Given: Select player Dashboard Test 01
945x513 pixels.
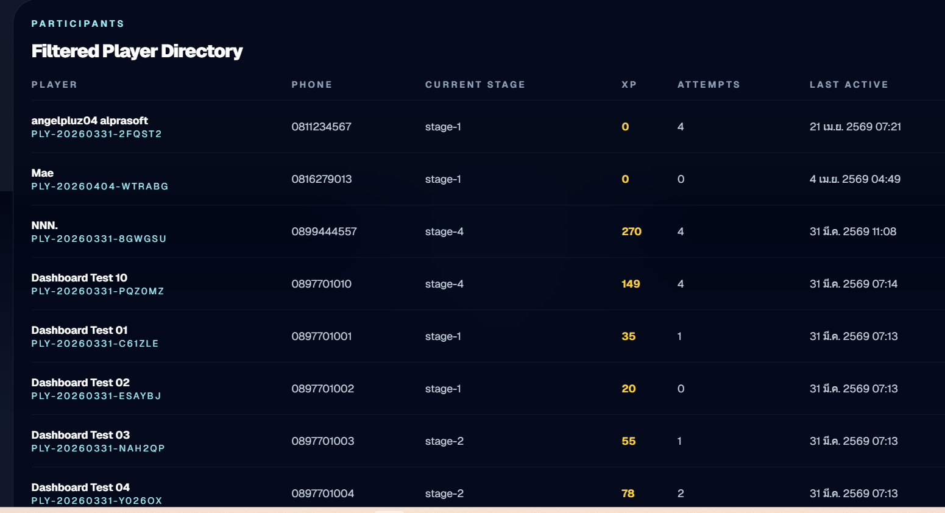Looking at the screenshot, I should tap(79, 330).
